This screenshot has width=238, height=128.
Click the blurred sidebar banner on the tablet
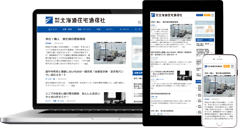coord(205,29)
